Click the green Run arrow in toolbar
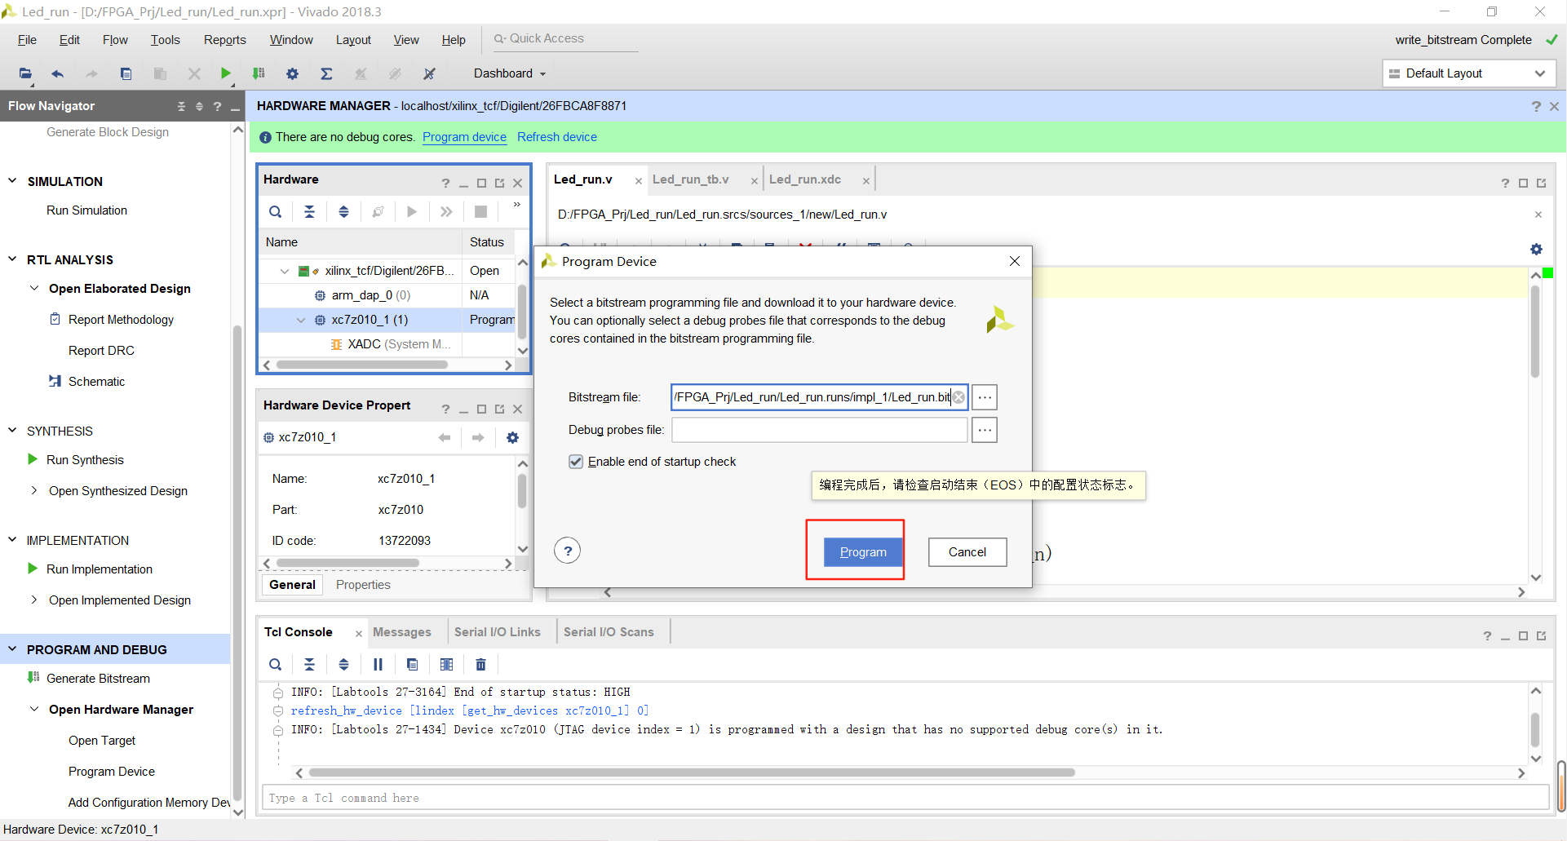 tap(226, 73)
